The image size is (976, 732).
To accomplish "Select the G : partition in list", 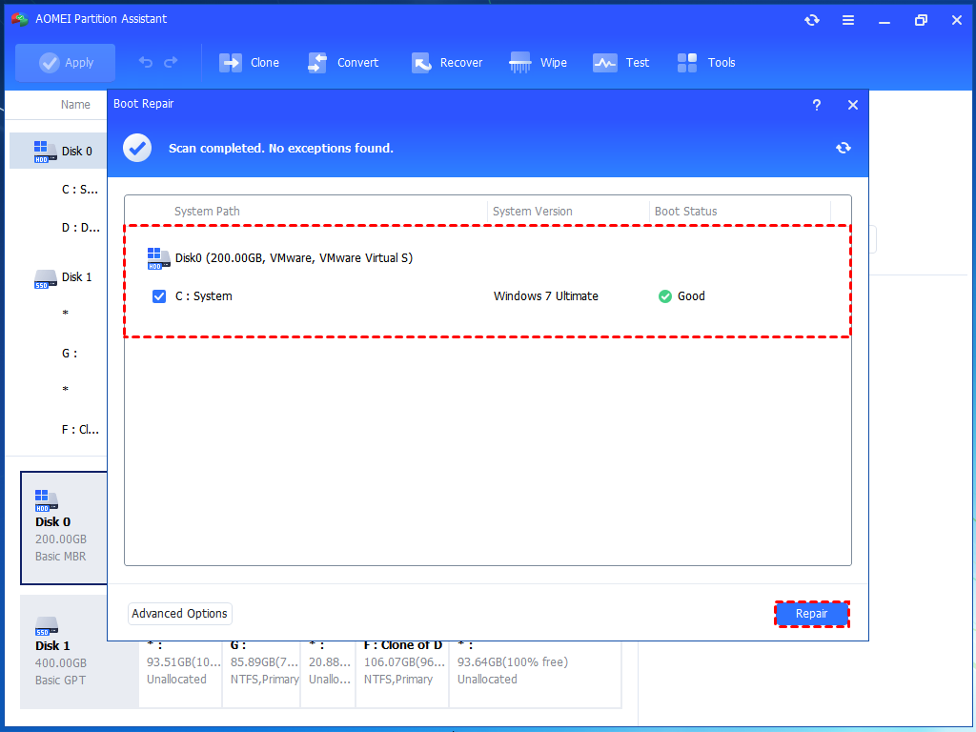I will pos(70,354).
